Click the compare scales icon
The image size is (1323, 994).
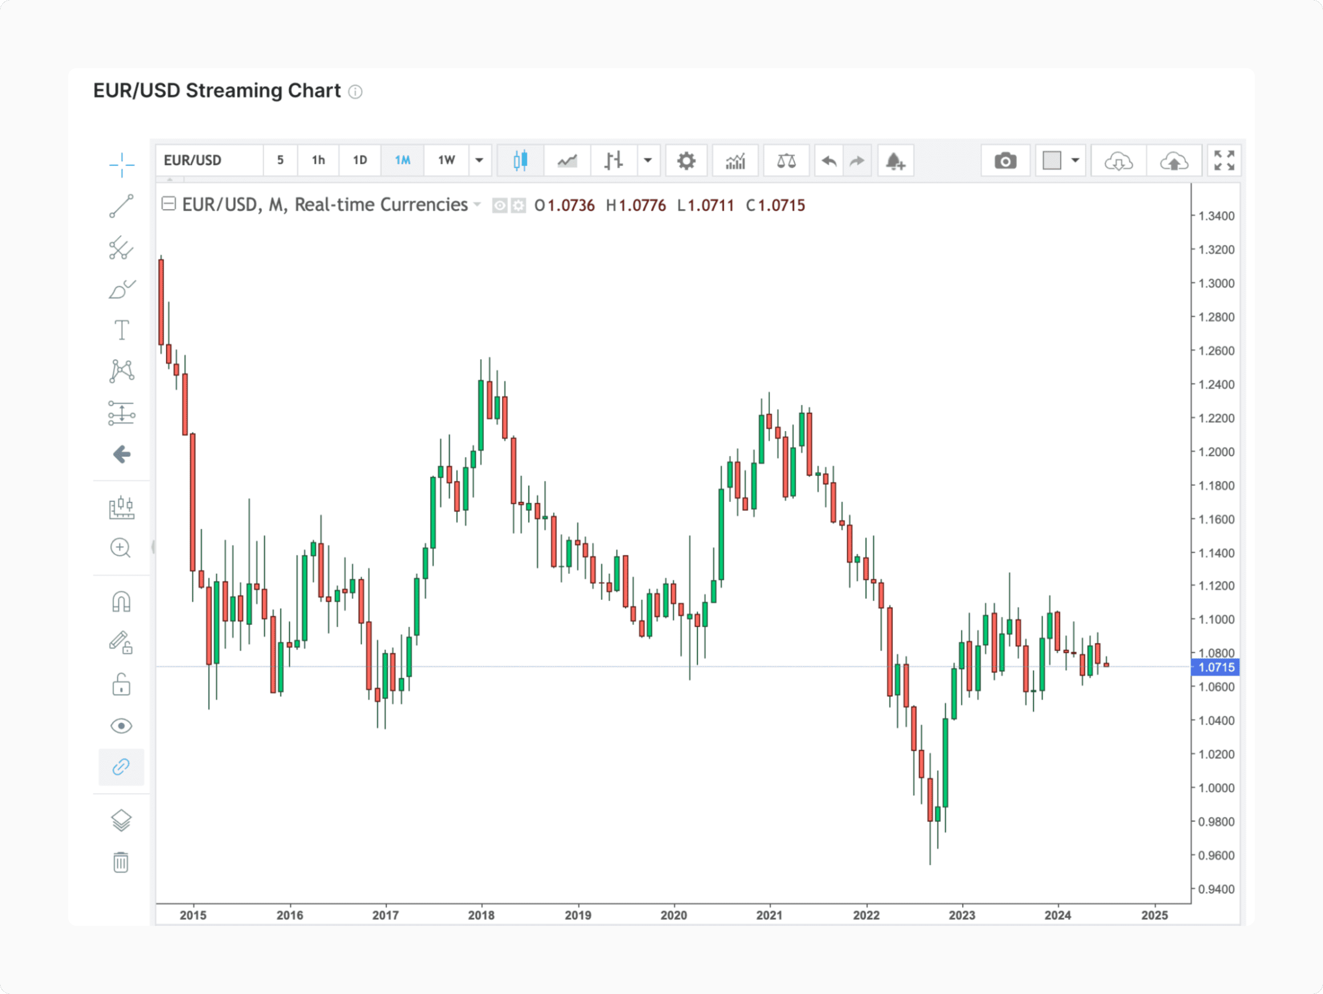coord(786,160)
